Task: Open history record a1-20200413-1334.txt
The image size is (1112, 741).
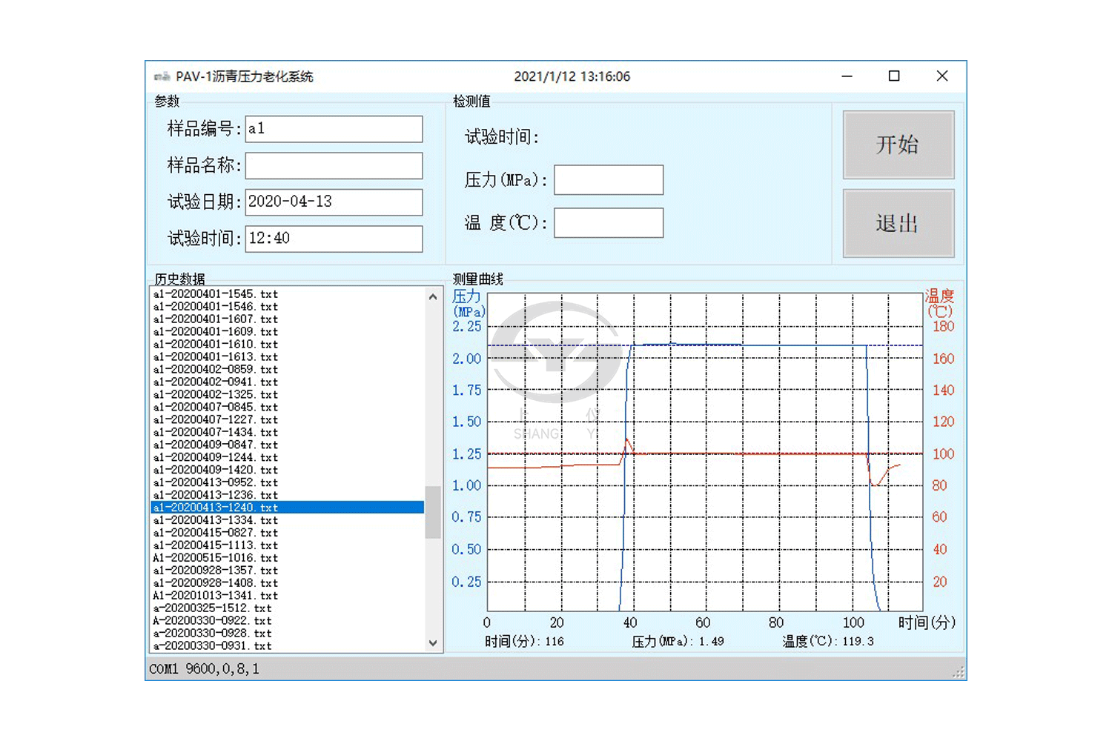Action: pyautogui.click(x=216, y=520)
